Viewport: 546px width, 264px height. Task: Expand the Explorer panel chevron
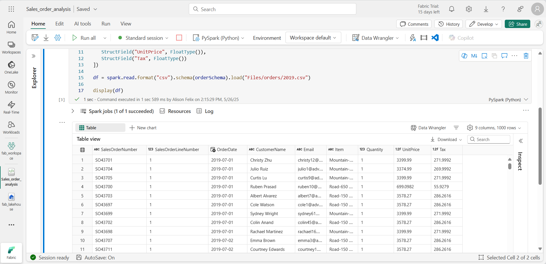point(33,56)
